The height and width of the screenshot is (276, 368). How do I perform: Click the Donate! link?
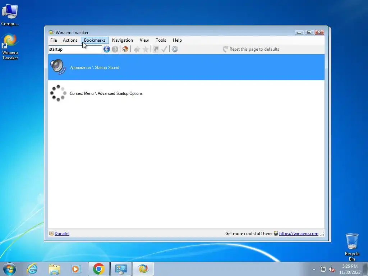pyautogui.click(x=62, y=234)
